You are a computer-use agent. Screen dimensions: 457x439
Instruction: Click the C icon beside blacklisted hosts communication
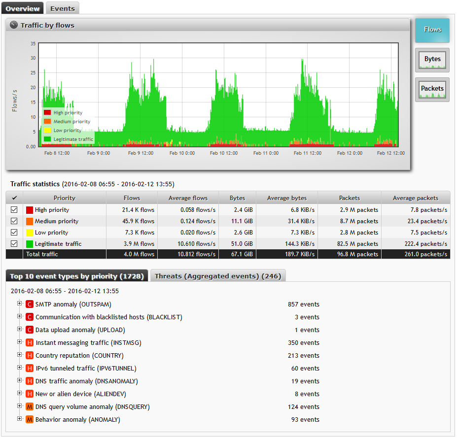pos(29,317)
